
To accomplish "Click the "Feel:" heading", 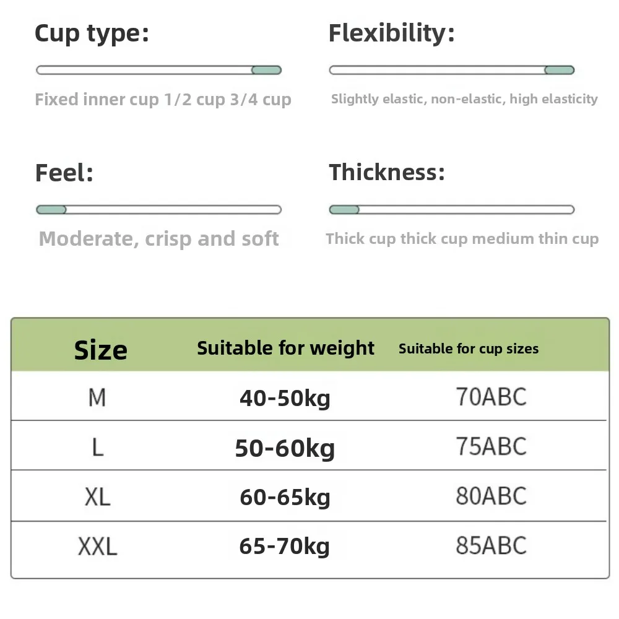I will click(x=64, y=173).
